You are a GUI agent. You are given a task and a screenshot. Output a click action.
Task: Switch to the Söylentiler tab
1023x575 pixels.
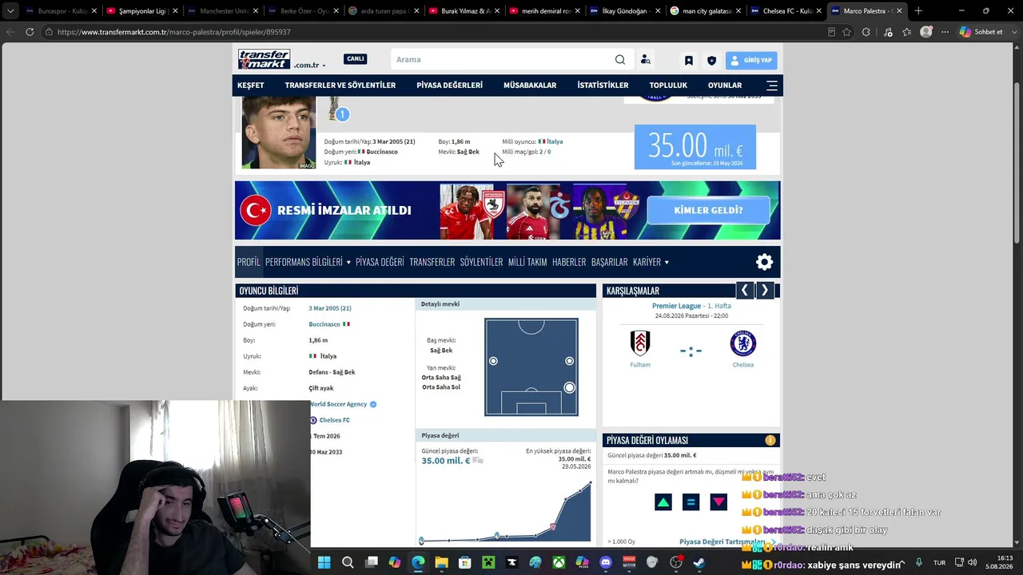[x=481, y=262]
